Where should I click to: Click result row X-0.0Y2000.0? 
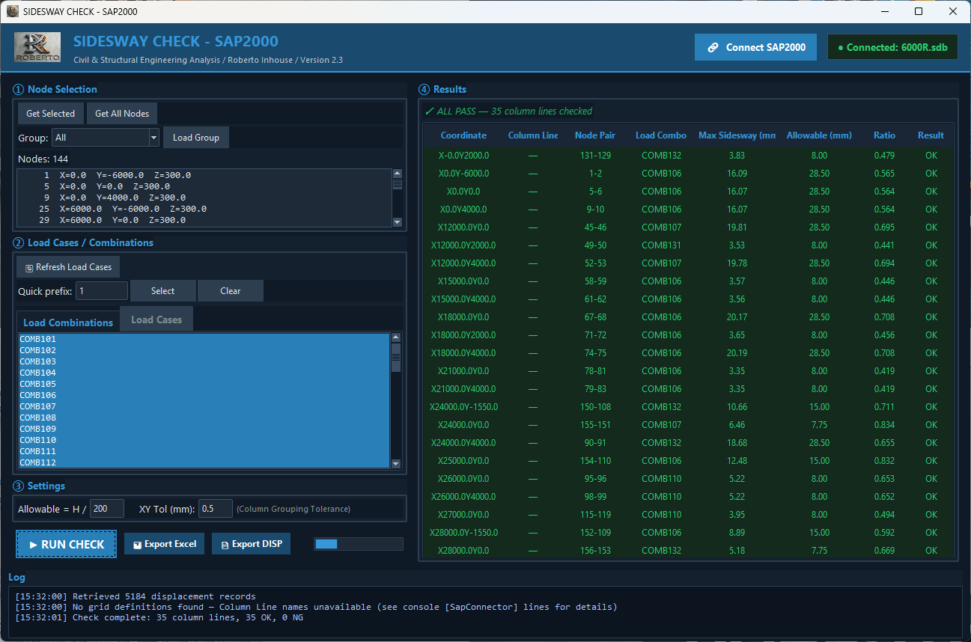point(688,156)
